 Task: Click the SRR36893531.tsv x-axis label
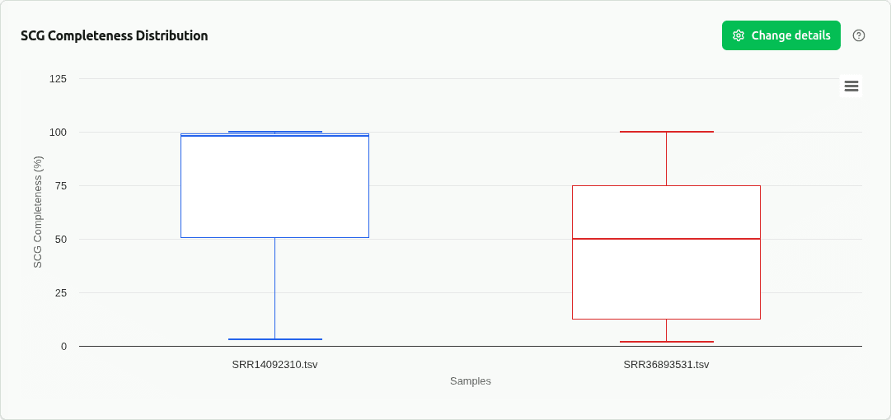point(666,364)
